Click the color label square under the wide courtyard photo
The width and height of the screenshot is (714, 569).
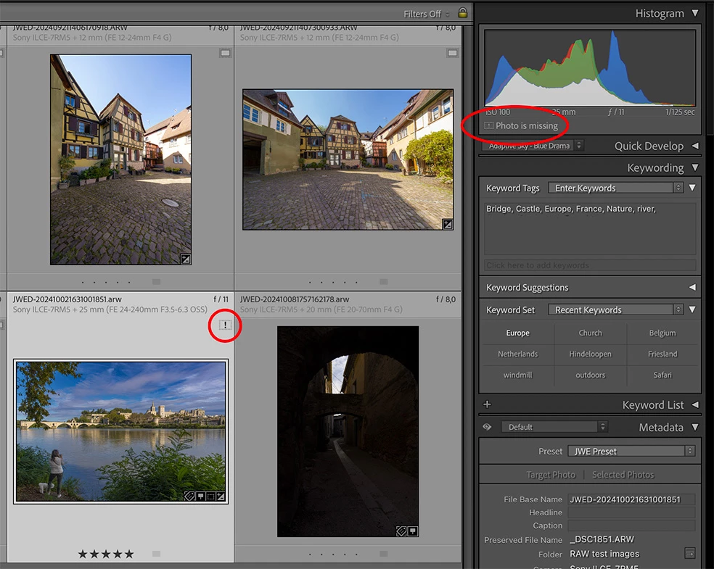click(x=384, y=281)
